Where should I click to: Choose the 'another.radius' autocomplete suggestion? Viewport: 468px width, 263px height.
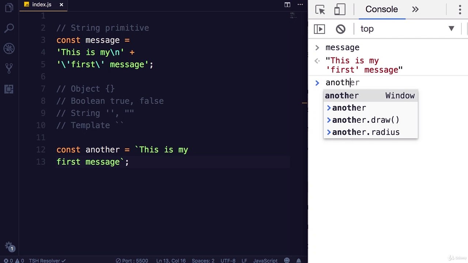pyautogui.click(x=370, y=132)
